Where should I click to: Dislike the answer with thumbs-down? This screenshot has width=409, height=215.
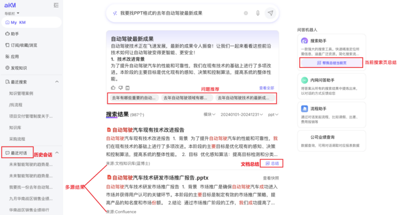pyautogui.click(x=121, y=88)
